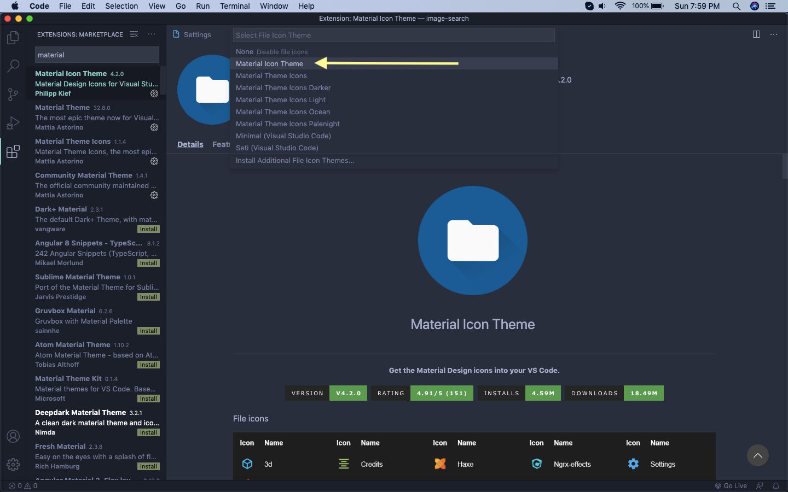Click the Select File Icon Theme input

(394, 35)
